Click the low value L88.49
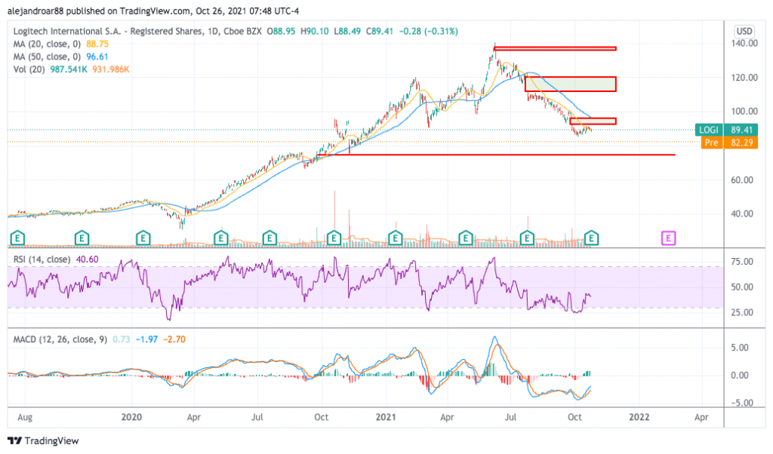Screen dimensions: 773x454 [x=347, y=32]
